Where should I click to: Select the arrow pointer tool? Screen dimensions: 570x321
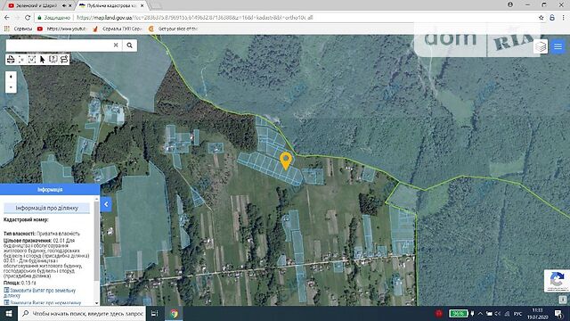43,60
